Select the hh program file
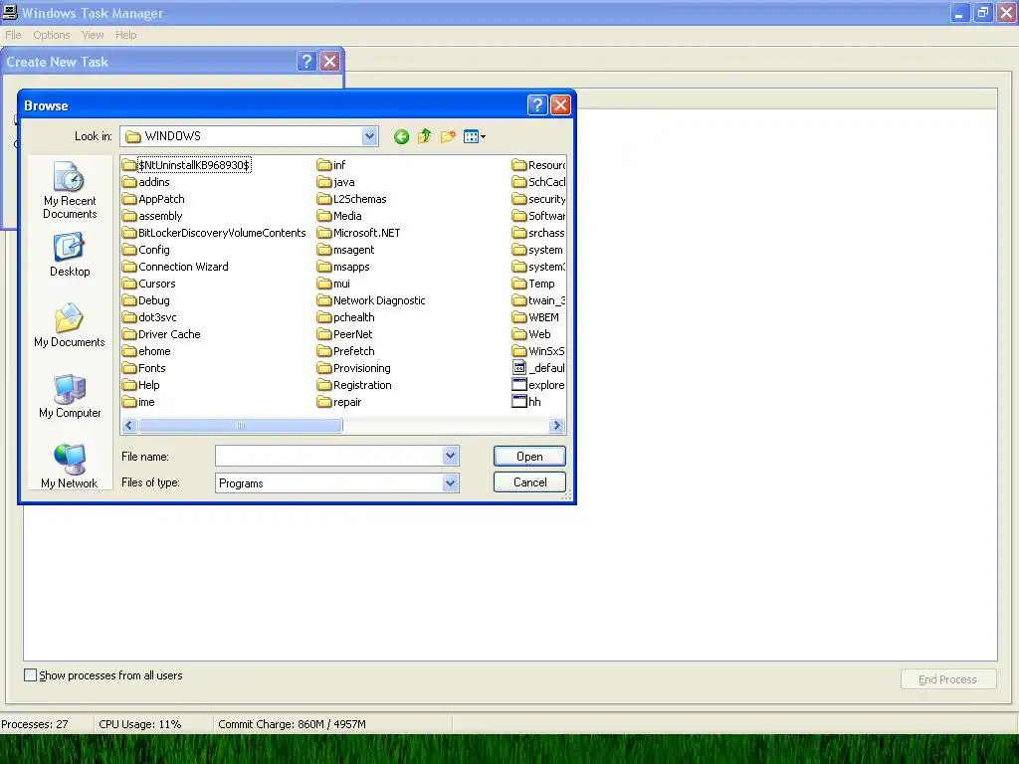This screenshot has height=764, width=1019. (x=527, y=402)
